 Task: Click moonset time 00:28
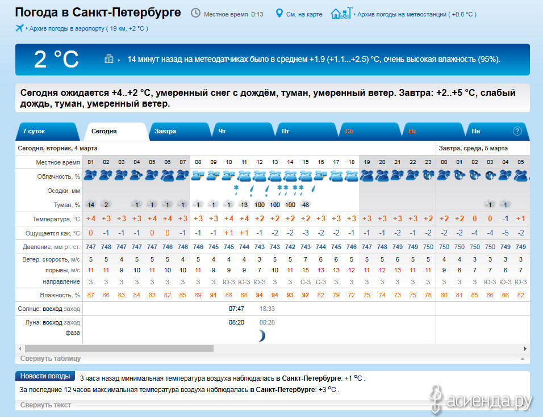[x=267, y=322]
